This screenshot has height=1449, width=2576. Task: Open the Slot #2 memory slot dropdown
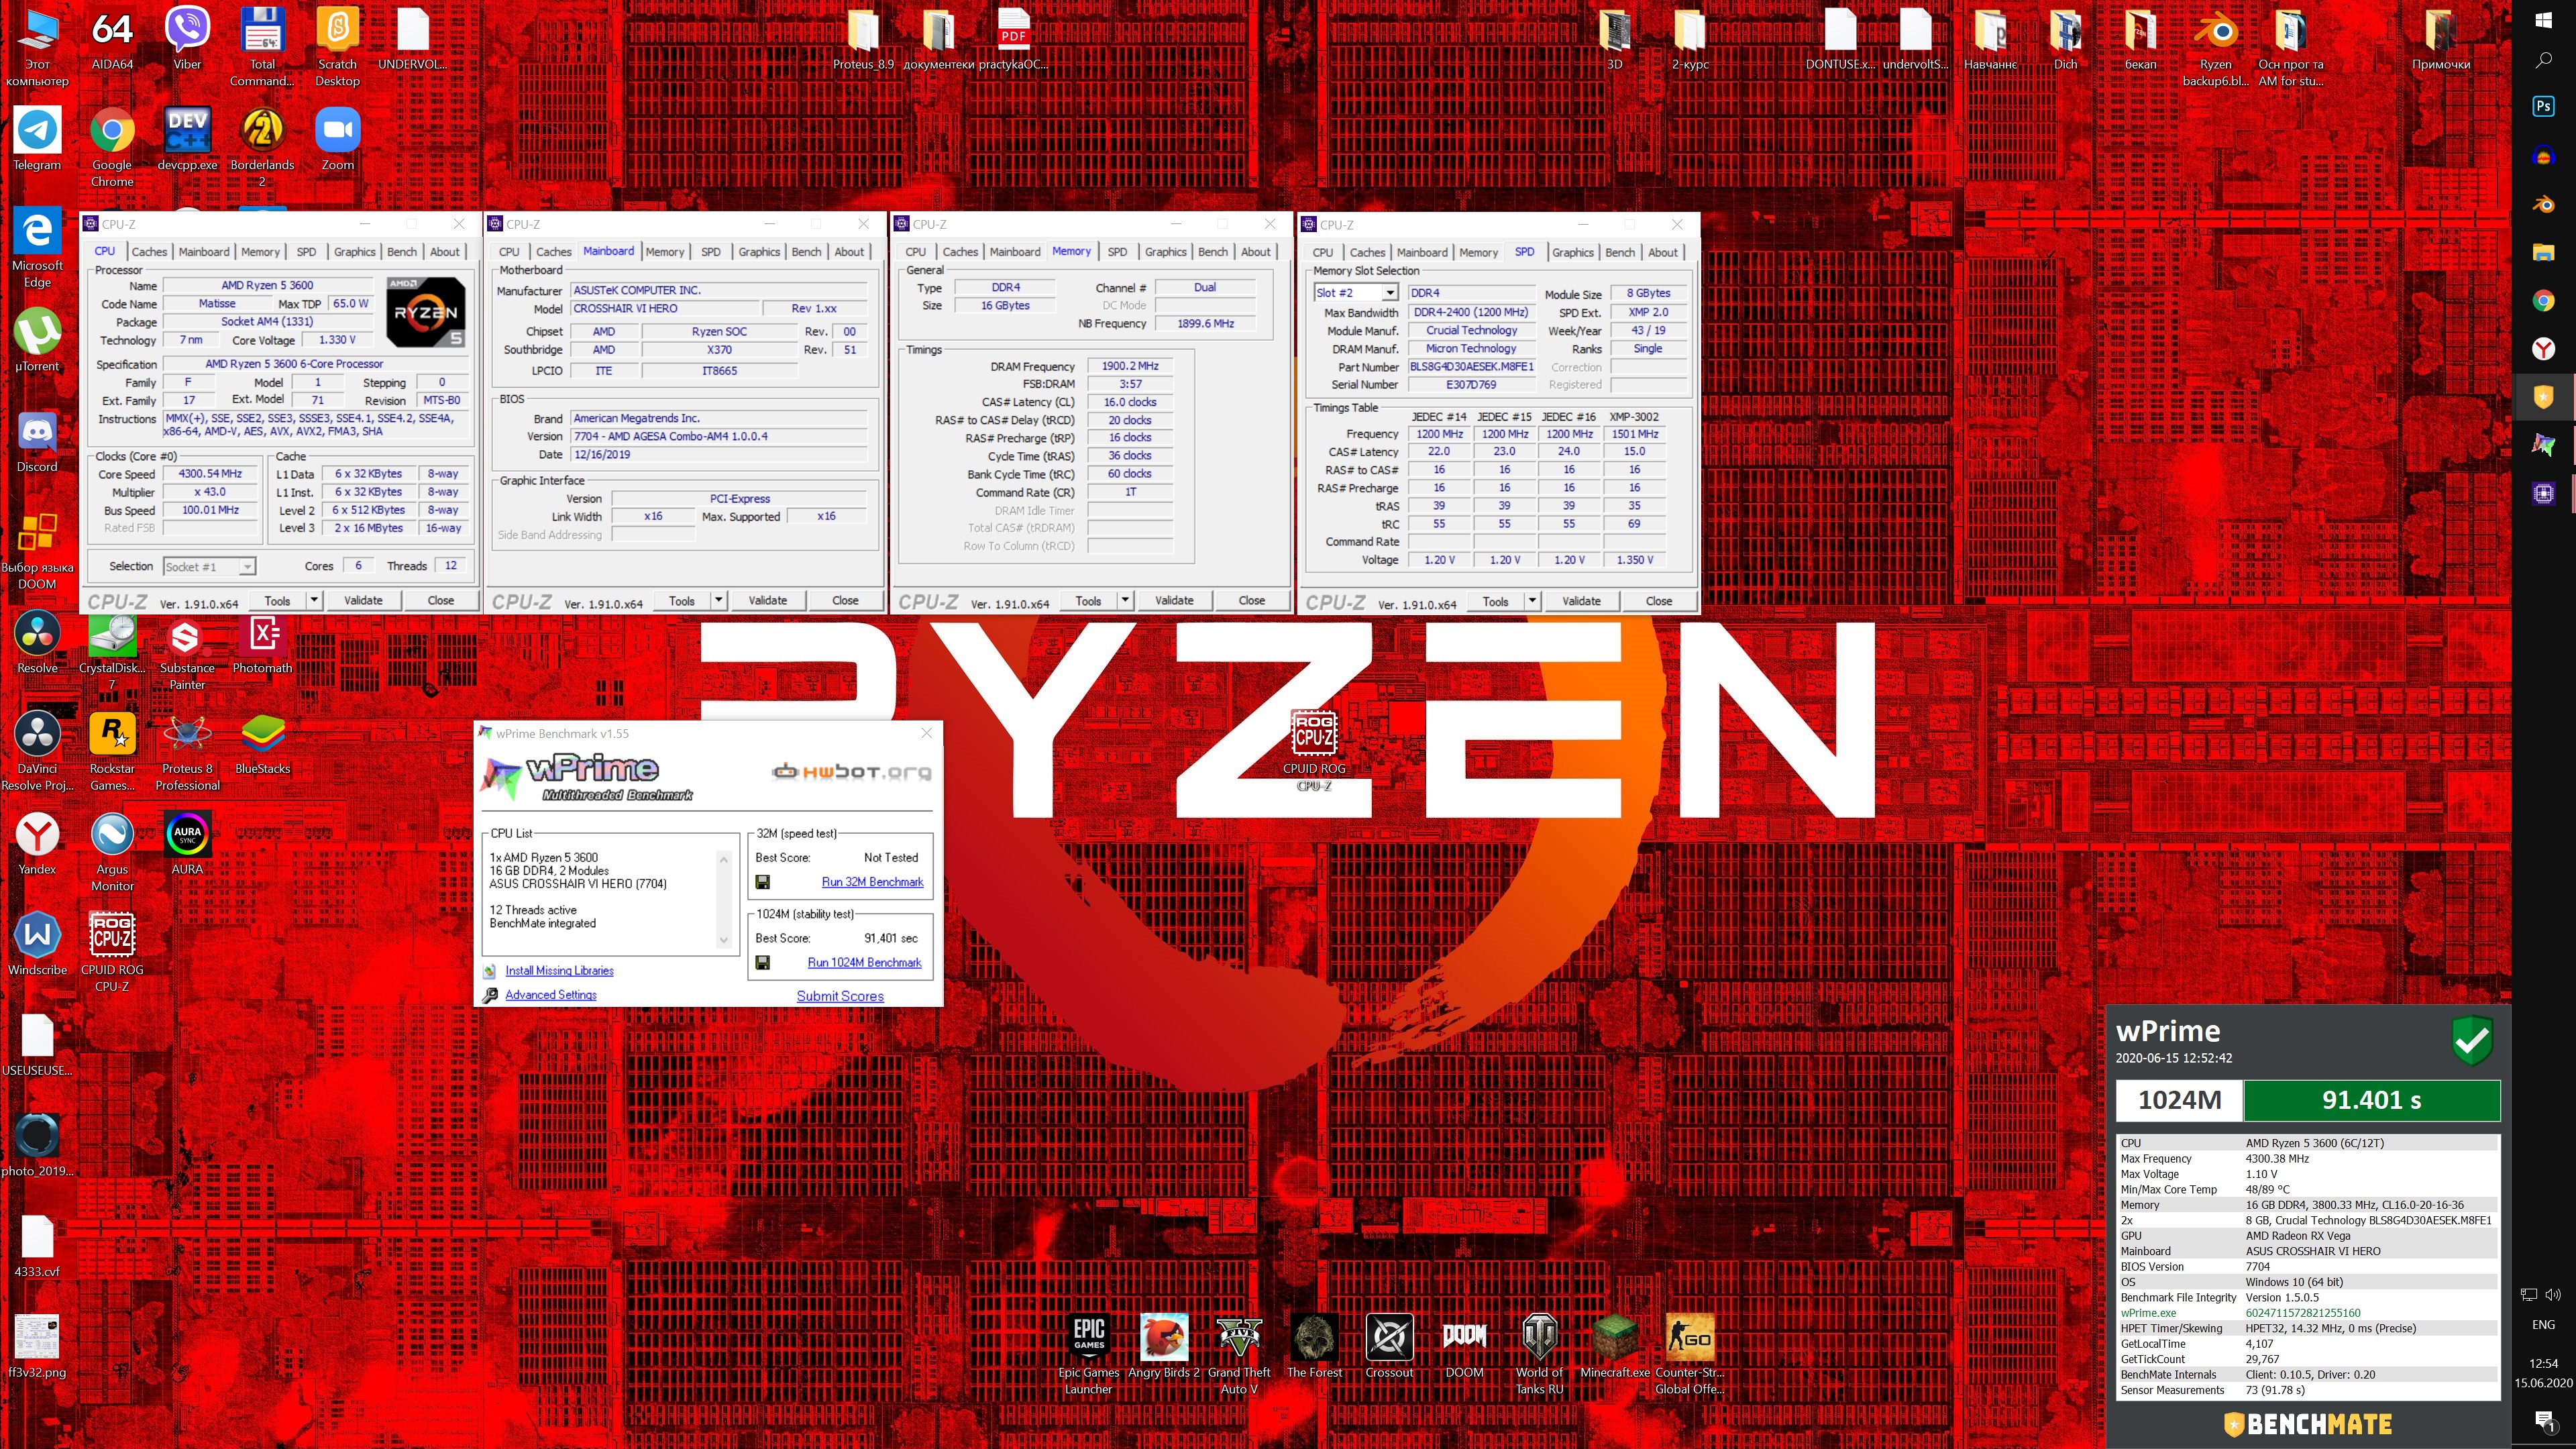click(1355, 293)
